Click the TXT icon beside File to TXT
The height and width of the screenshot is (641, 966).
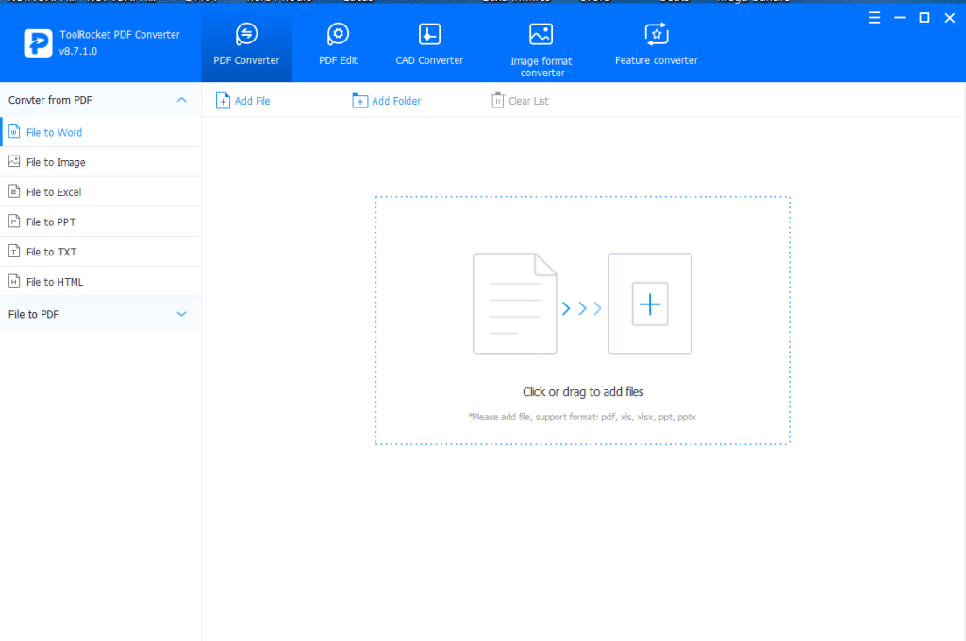14,252
